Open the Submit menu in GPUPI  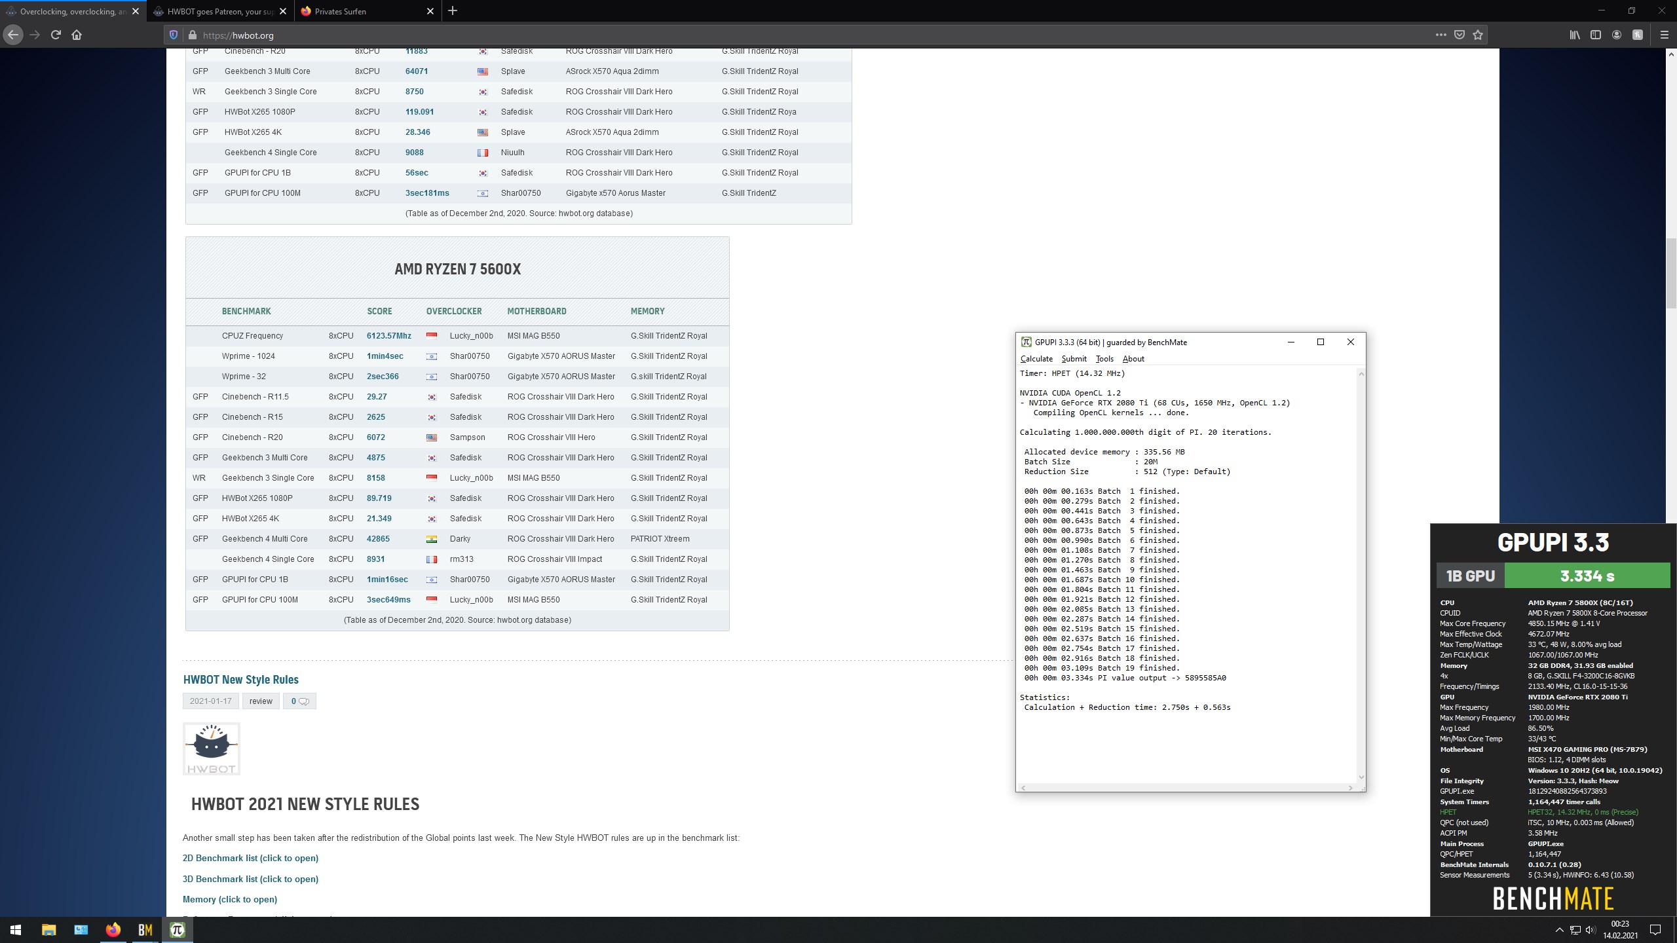tap(1074, 359)
